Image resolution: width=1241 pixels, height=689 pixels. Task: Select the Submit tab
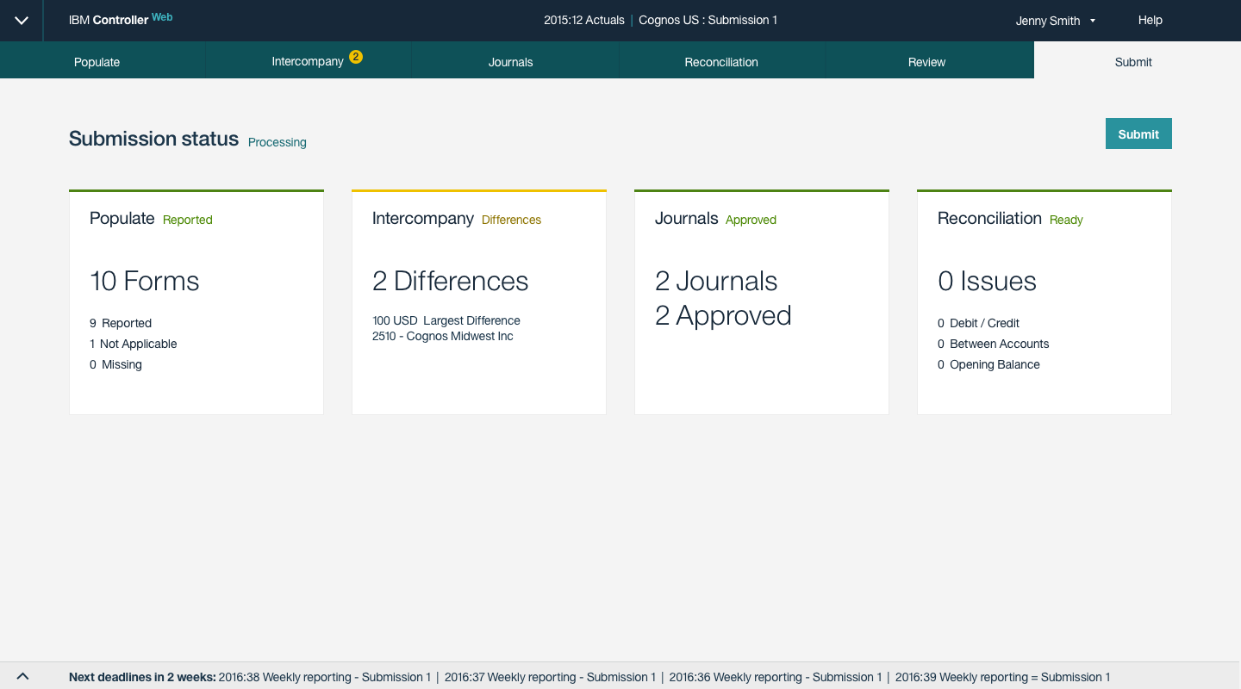(x=1138, y=62)
